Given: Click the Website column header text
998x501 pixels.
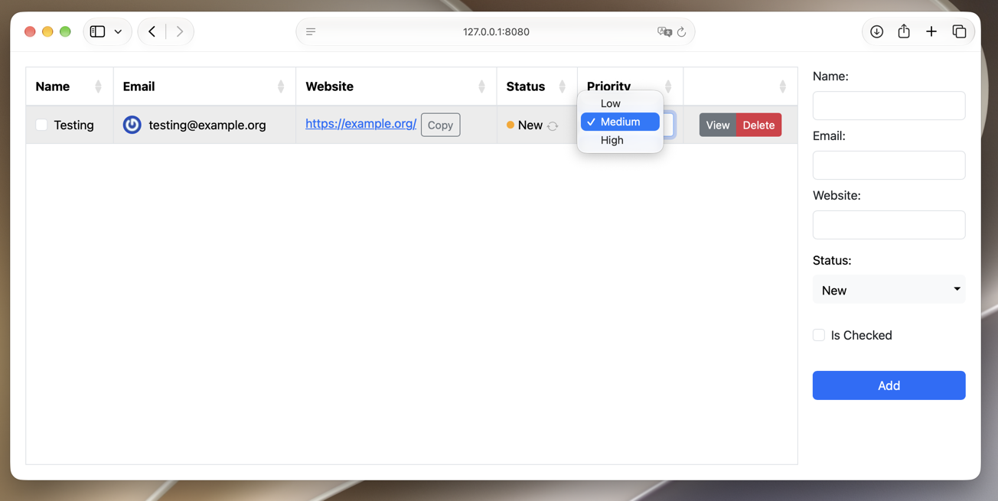Looking at the screenshot, I should click(329, 86).
